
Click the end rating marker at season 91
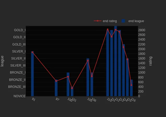click(32, 52)
